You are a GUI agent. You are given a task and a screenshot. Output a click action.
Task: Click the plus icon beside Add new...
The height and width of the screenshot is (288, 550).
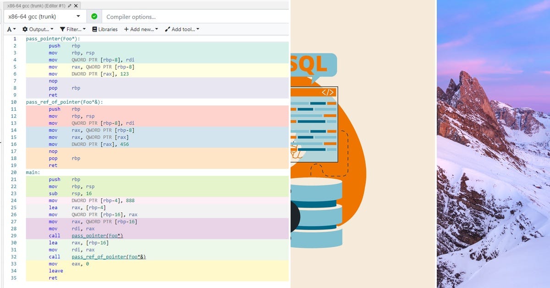point(126,29)
